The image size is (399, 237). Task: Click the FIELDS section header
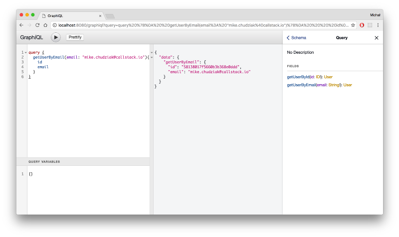pyautogui.click(x=293, y=66)
